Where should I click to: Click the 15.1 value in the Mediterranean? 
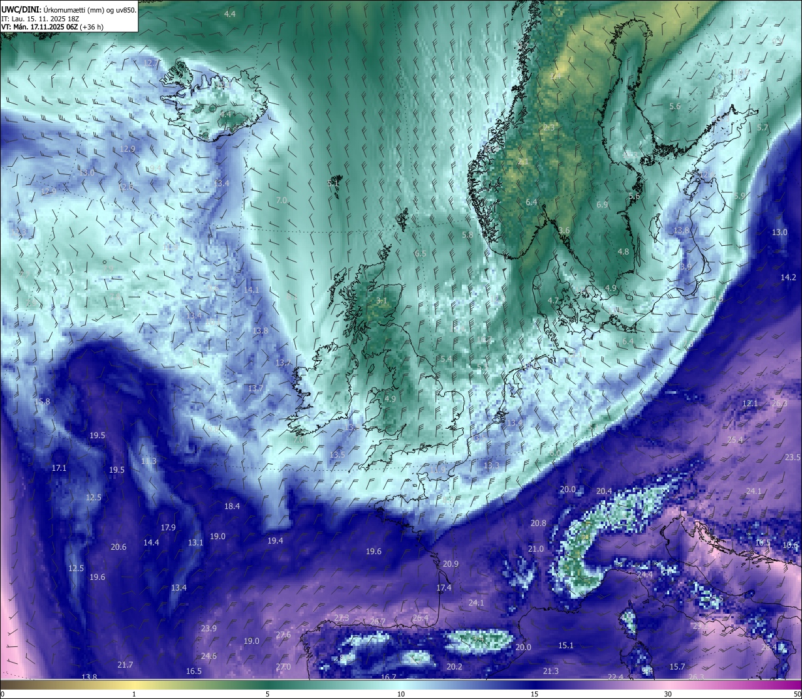point(566,645)
